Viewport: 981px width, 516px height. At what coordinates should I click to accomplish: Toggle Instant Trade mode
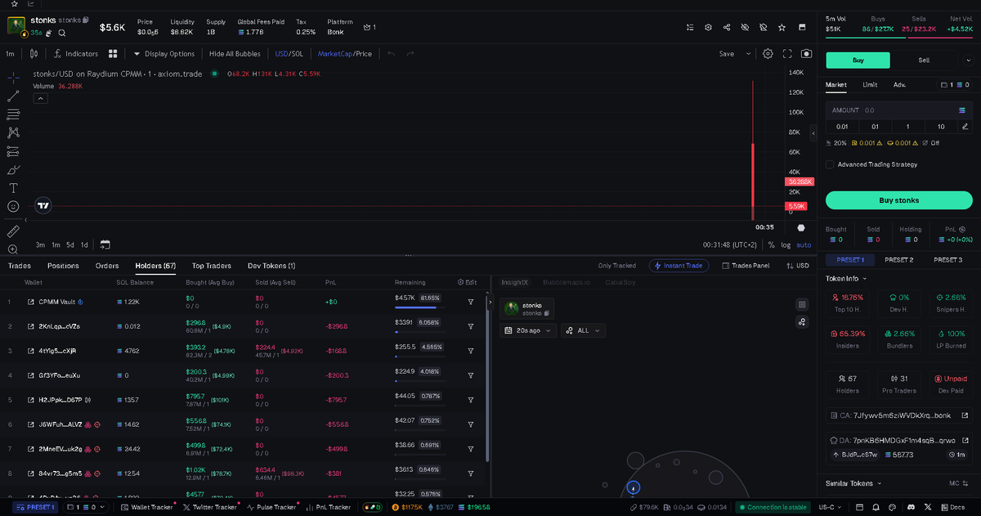point(678,266)
